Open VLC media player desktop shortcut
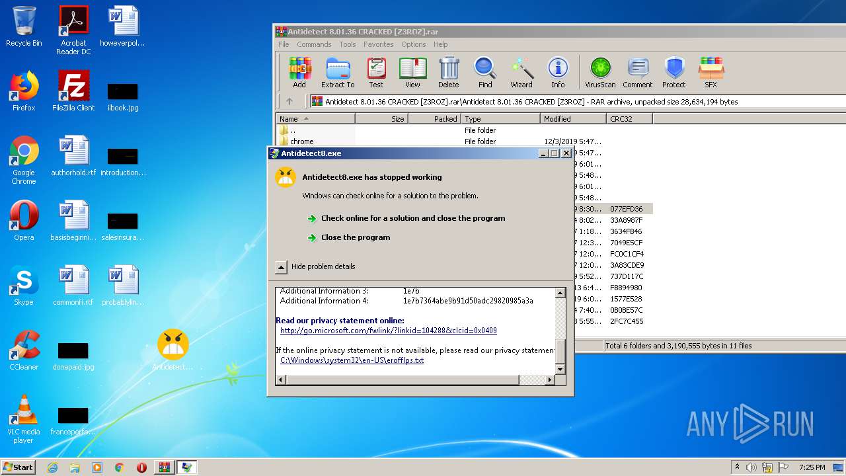The height and width of the screenshot is (476, 846). [x=24, y=420]
